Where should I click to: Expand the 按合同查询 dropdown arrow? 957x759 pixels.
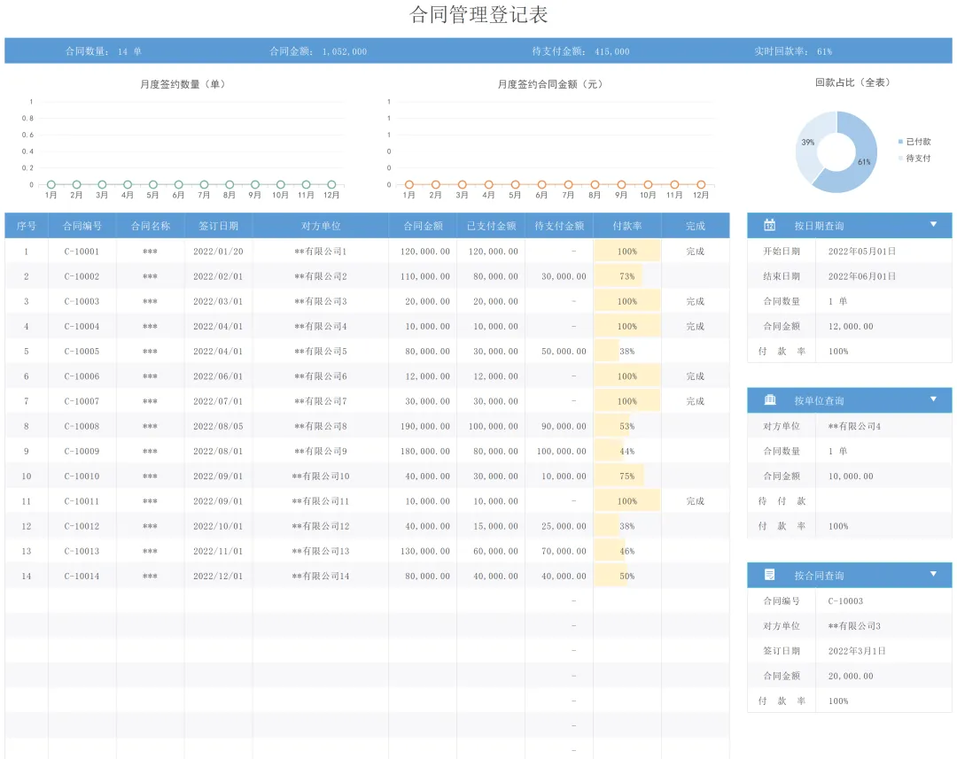point(933,574)
